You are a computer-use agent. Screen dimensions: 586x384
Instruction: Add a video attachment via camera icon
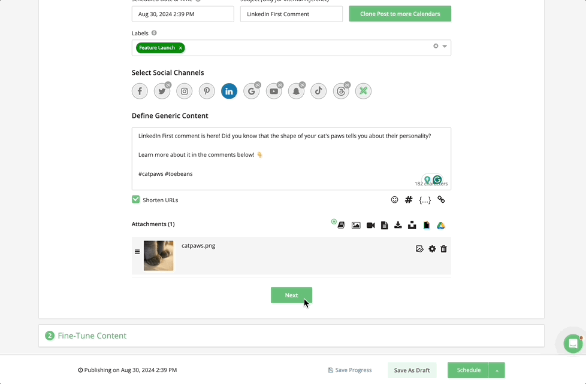click(x=370, y=225)
